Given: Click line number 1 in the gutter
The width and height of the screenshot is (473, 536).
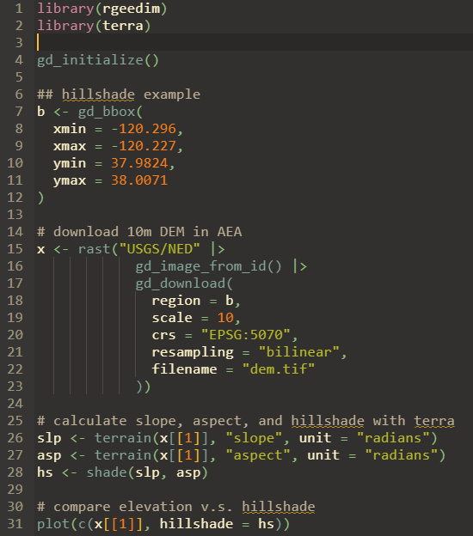Looking at the screenshot, I should 19,9.
